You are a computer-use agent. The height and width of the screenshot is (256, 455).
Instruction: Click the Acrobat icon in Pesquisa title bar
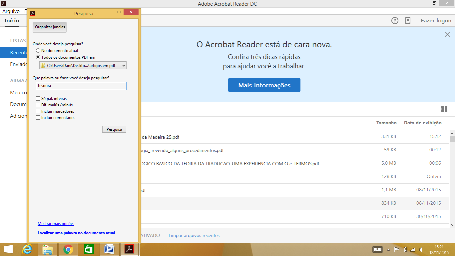[x=33, y=13]
